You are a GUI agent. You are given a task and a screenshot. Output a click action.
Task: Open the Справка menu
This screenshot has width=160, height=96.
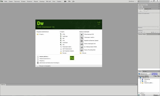(x=59, y=1)
